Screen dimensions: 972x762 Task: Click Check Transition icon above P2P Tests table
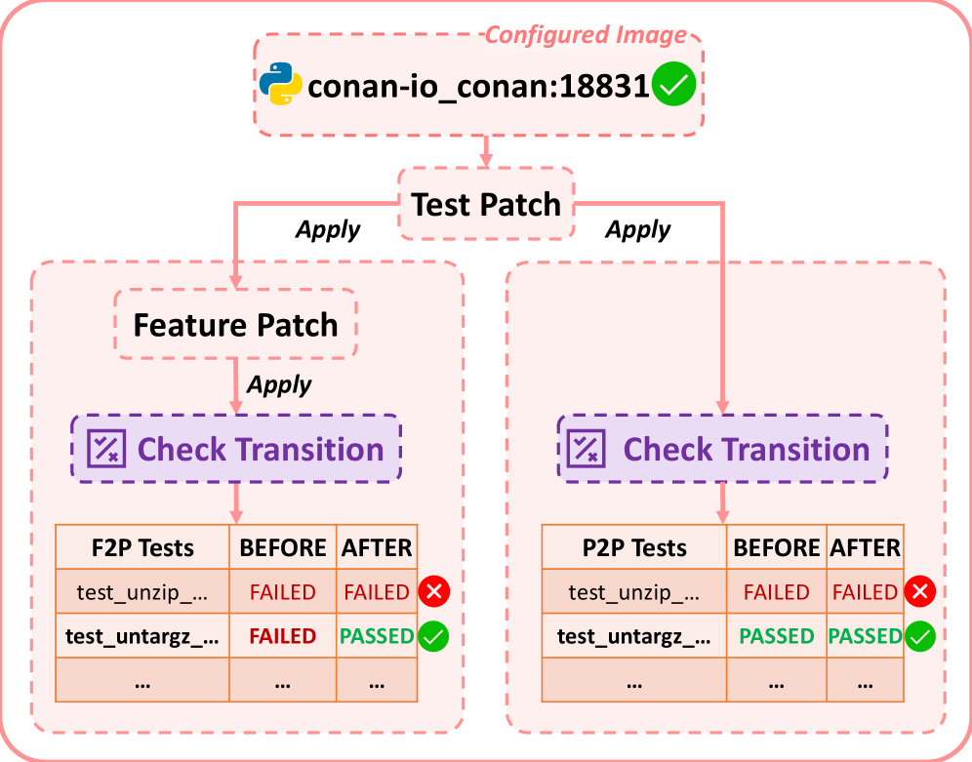pos(586,448)
